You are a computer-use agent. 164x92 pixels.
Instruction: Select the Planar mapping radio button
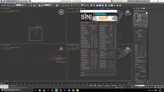coord(137,34)
